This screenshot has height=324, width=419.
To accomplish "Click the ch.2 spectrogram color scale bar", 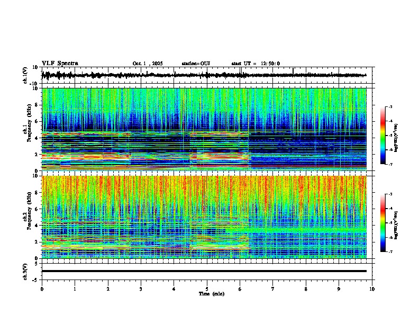I will [x=383, y=223].
